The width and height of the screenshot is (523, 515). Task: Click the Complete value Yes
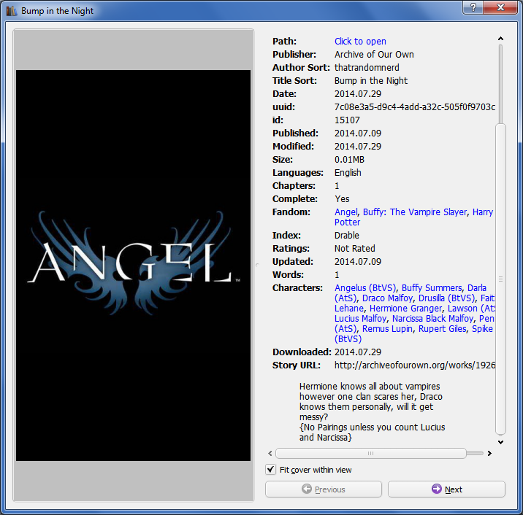point(342,199)
